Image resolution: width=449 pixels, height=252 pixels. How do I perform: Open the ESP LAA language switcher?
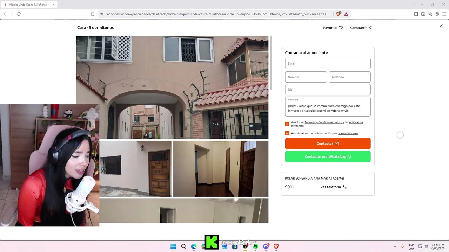pyautogui.click(x=411, y=246)
